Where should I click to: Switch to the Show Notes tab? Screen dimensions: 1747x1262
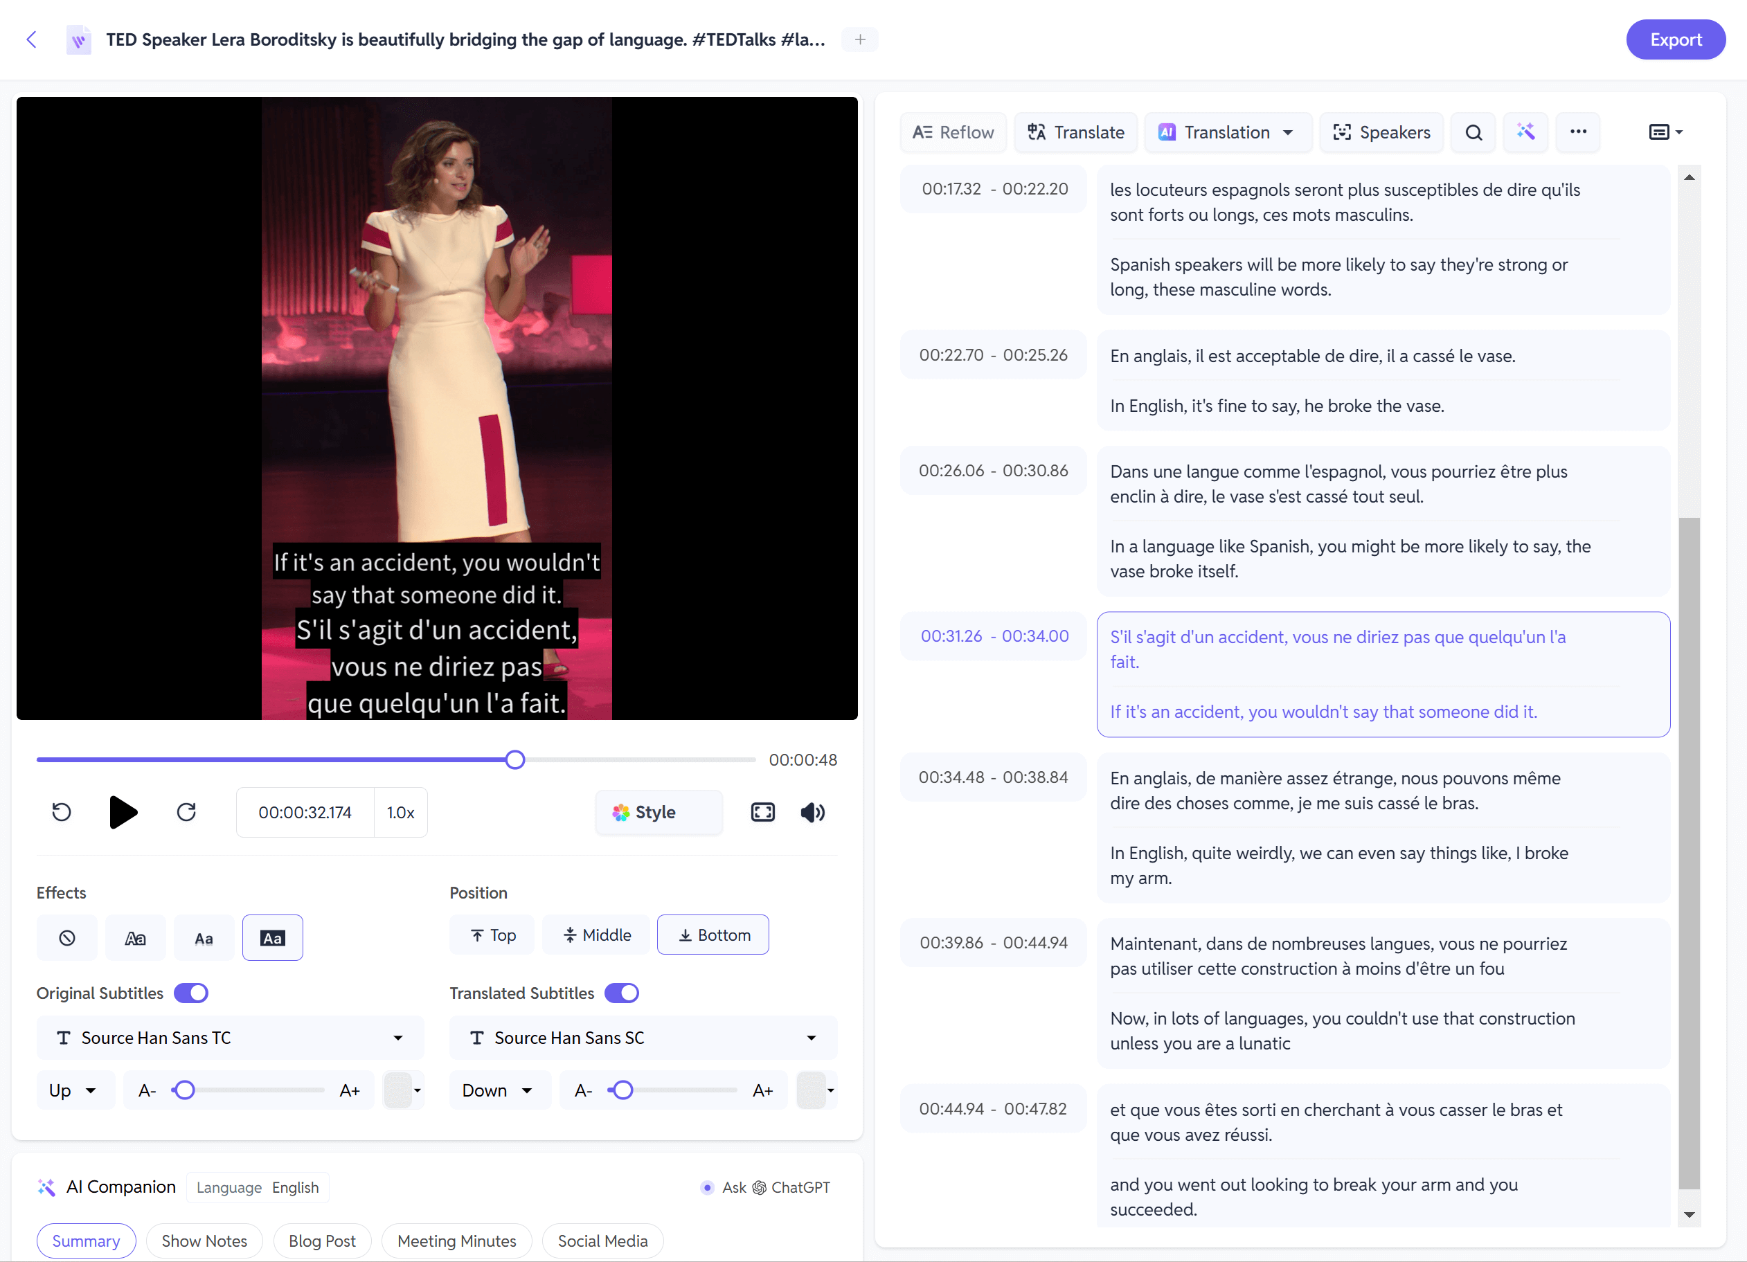[204, 1241]
